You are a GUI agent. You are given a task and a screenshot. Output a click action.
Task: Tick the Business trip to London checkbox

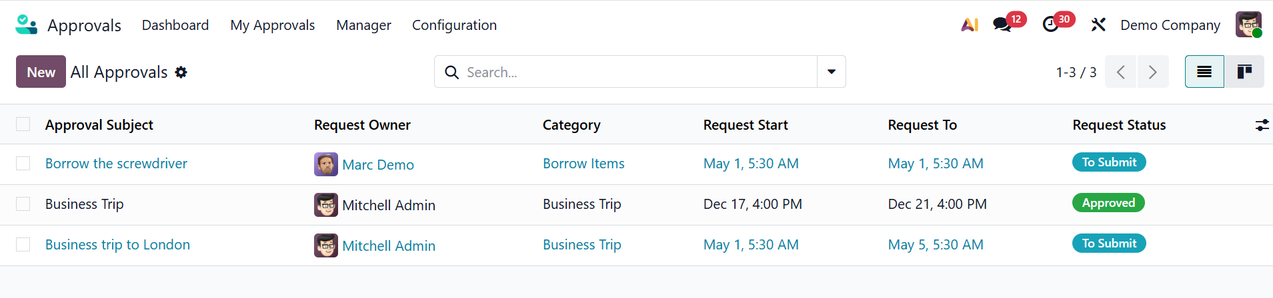tap(23, 245)
